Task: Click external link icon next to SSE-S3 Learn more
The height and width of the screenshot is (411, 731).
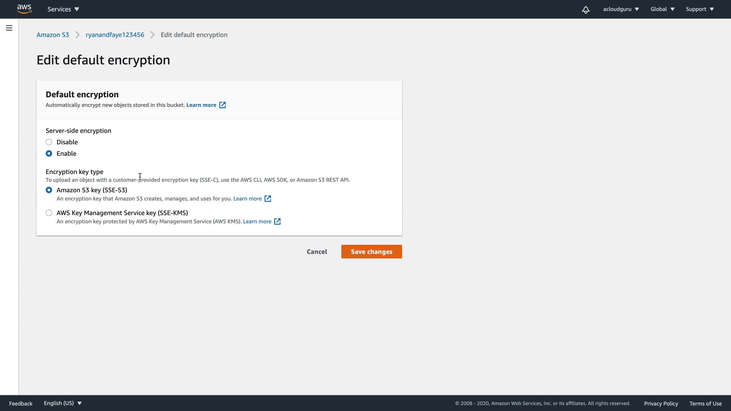Action: point(268,199)
